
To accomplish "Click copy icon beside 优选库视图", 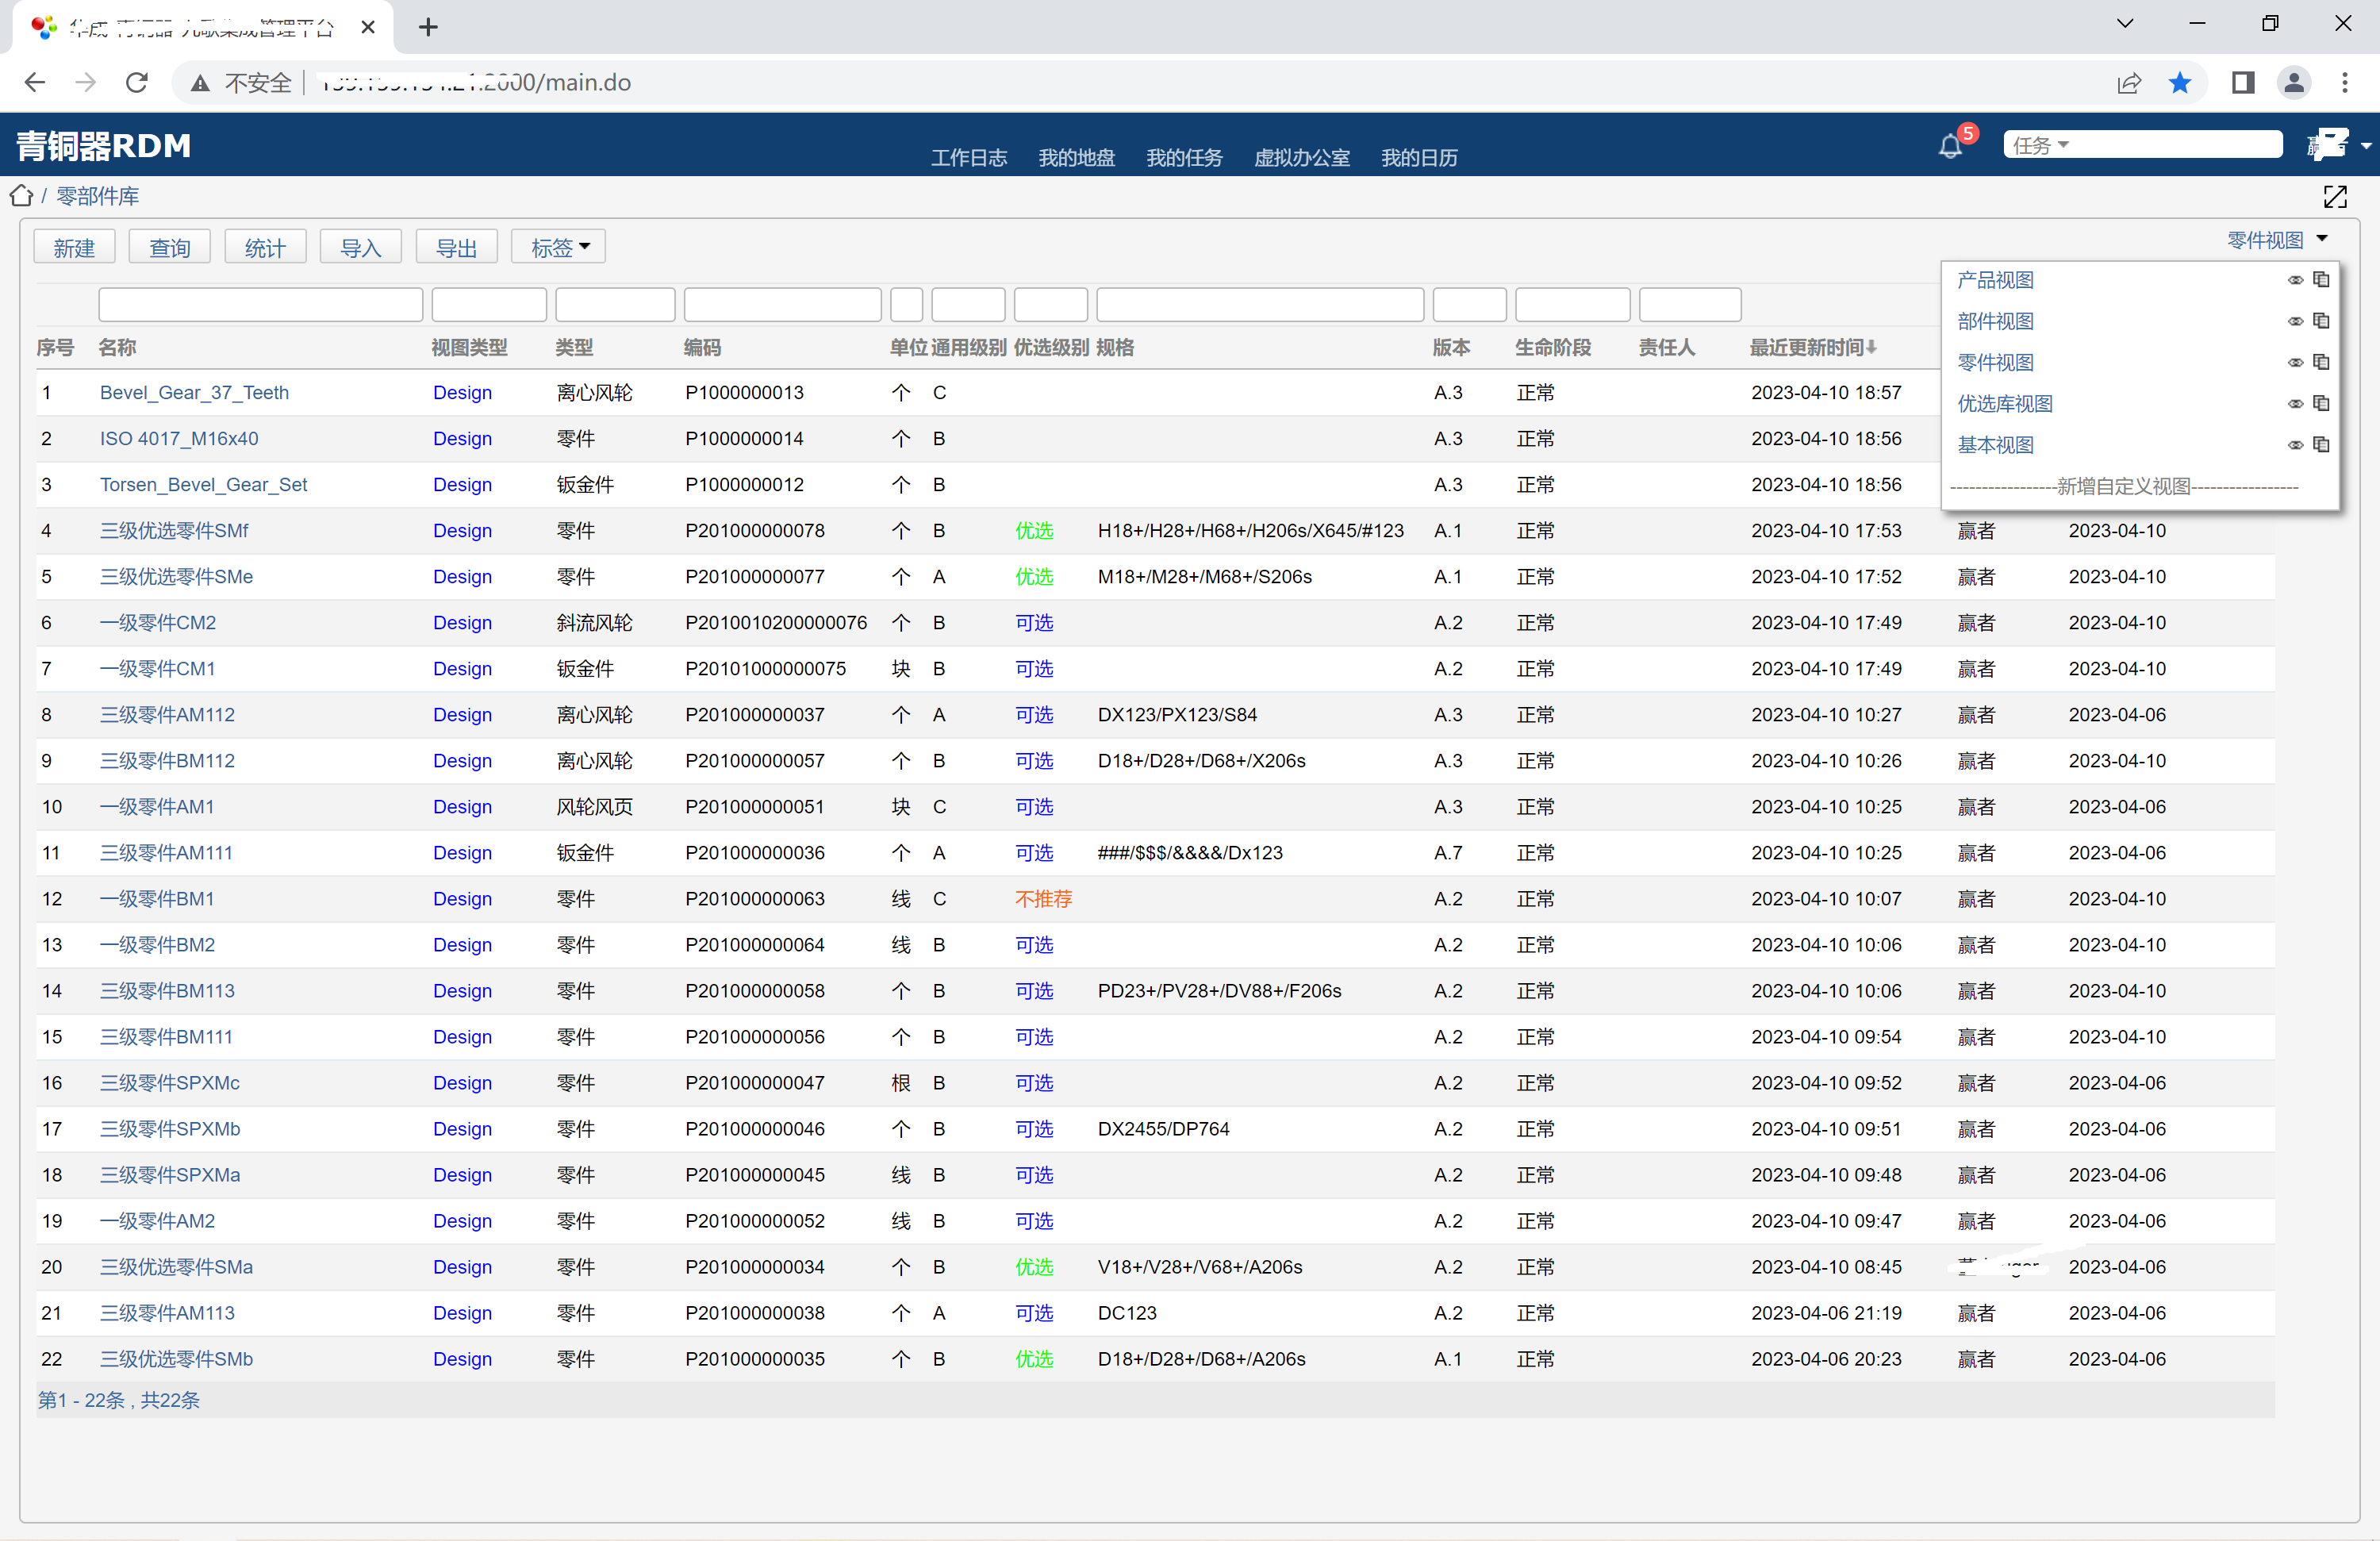I will pyautogui.click(x=2322, y=404).
